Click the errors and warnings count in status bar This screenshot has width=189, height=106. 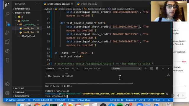(x=60, y=100)
